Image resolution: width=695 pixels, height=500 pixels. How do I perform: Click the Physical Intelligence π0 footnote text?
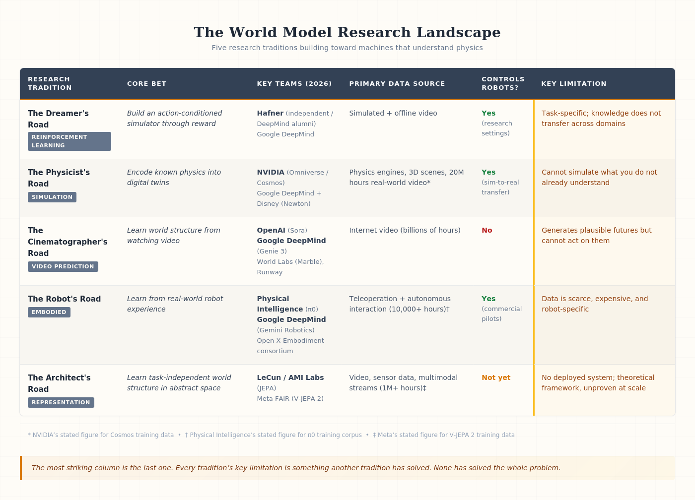point(273,435)
